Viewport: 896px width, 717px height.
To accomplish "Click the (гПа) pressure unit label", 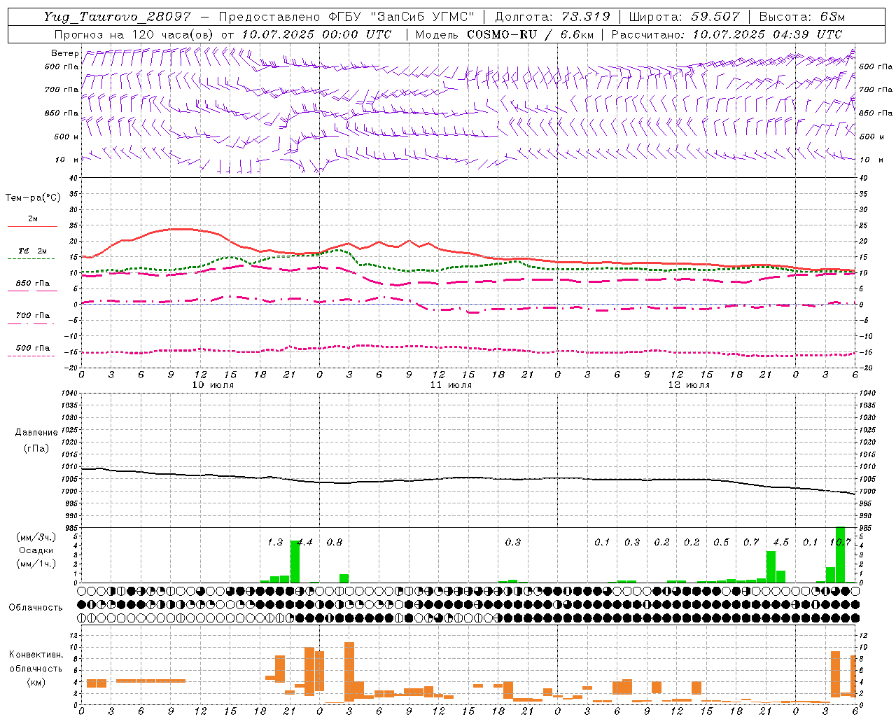I will point(36,449).
